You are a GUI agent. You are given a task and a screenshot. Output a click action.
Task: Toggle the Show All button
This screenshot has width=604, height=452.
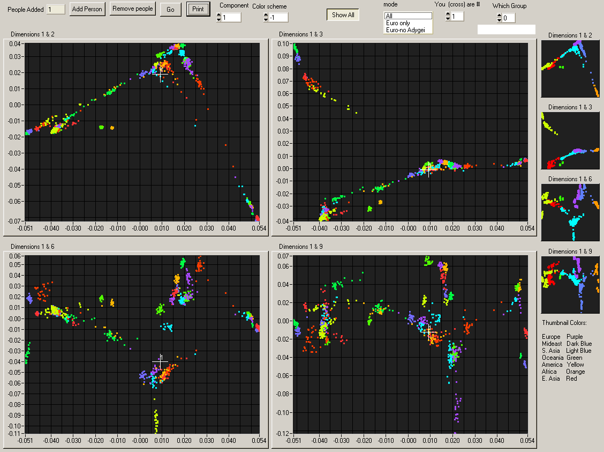click(343, 14)
